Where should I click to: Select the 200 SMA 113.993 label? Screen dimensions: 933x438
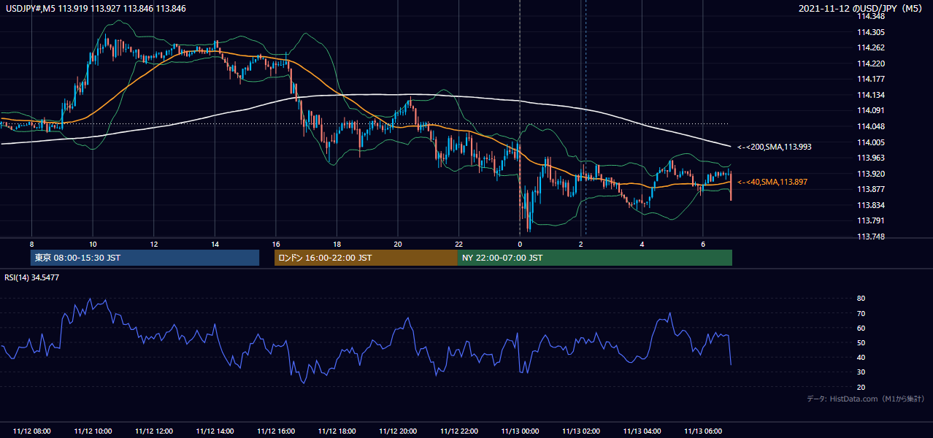(x=775, y=147)
